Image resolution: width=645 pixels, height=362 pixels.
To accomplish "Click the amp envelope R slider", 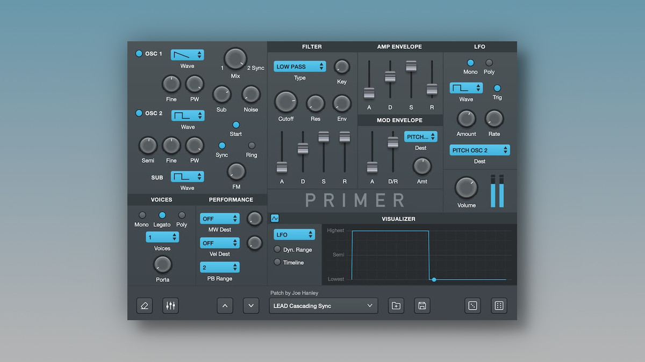I will pos(432,90).
